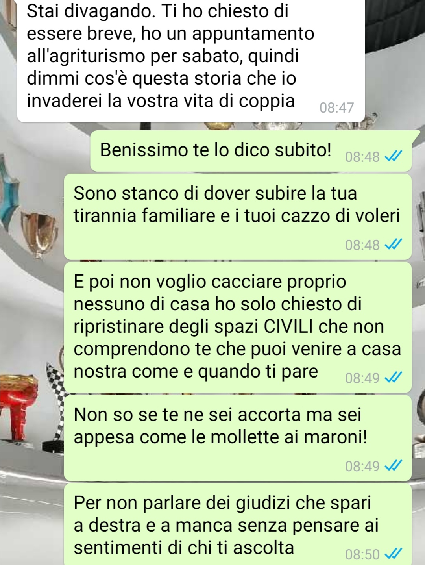The image size is (425, 565).
Task: Tap the read ticks on the 'spazi CIVILI' message
Action: click(392, 378)
